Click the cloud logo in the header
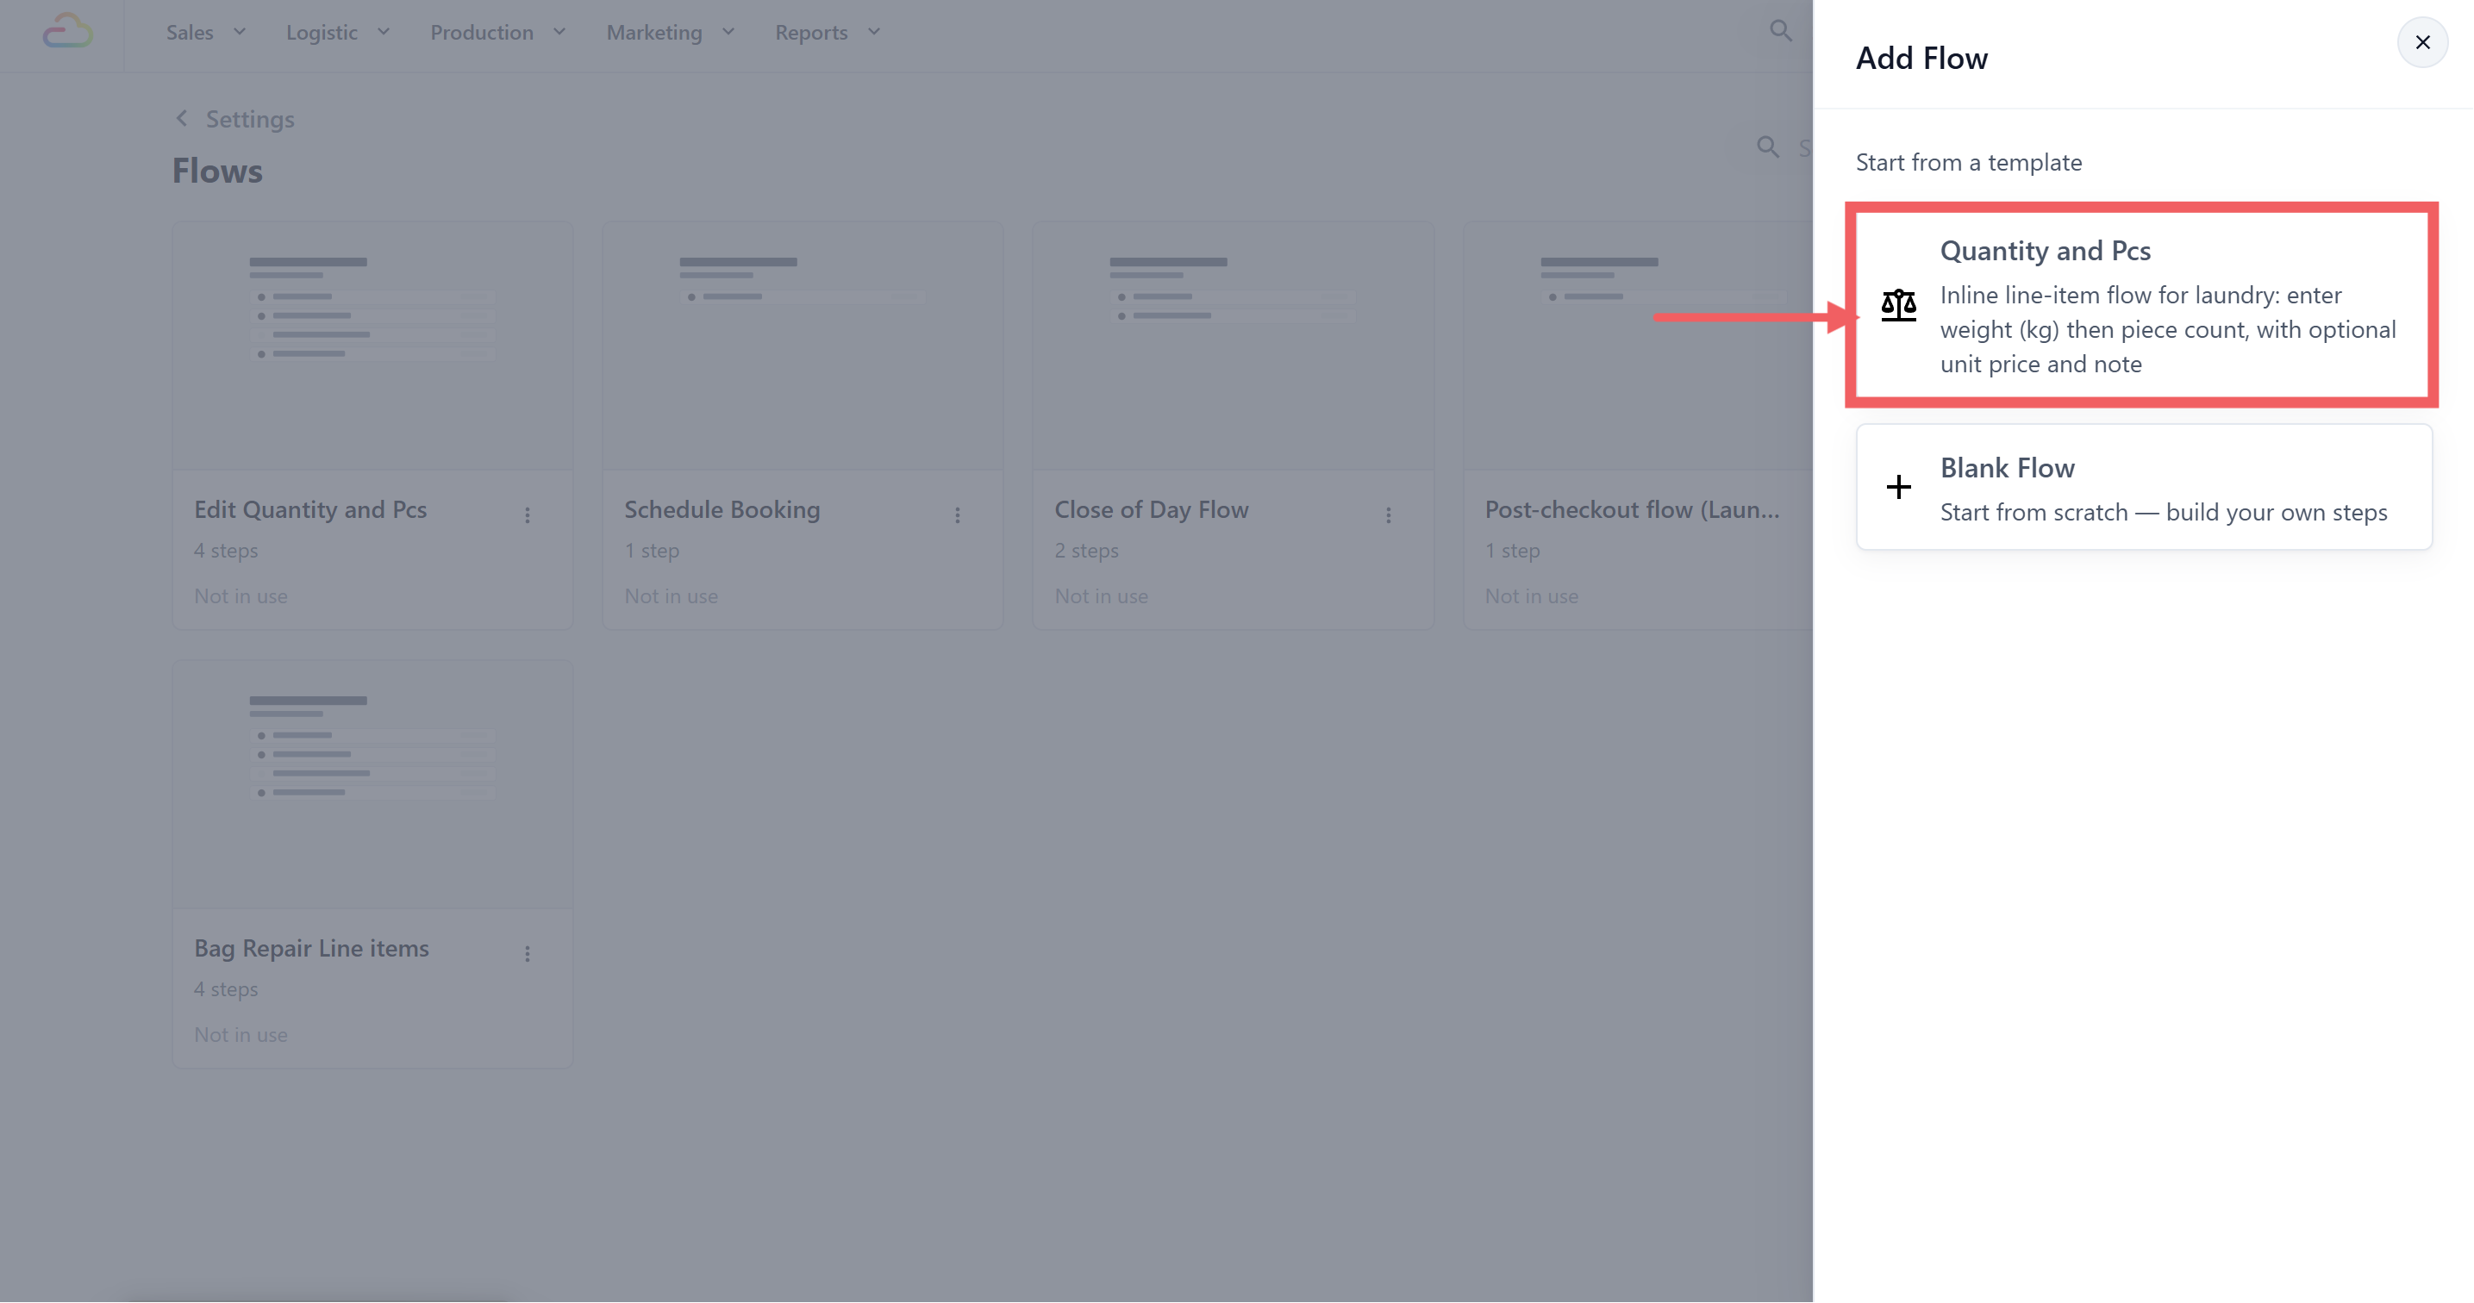 [68, 32]
